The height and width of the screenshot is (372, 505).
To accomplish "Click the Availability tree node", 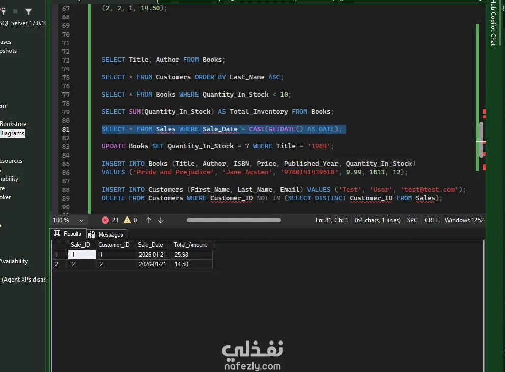I will coord(14,261).
